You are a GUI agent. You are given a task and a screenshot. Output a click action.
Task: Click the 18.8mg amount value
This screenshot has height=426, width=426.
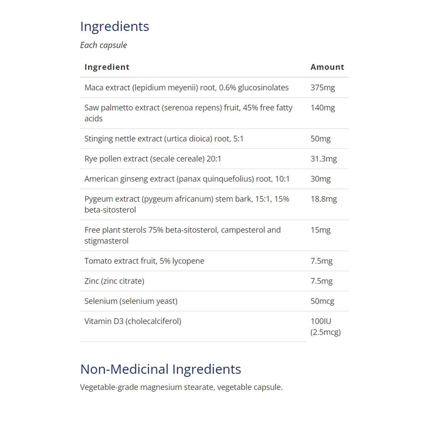pyautogui.click(x=323, y=199)
